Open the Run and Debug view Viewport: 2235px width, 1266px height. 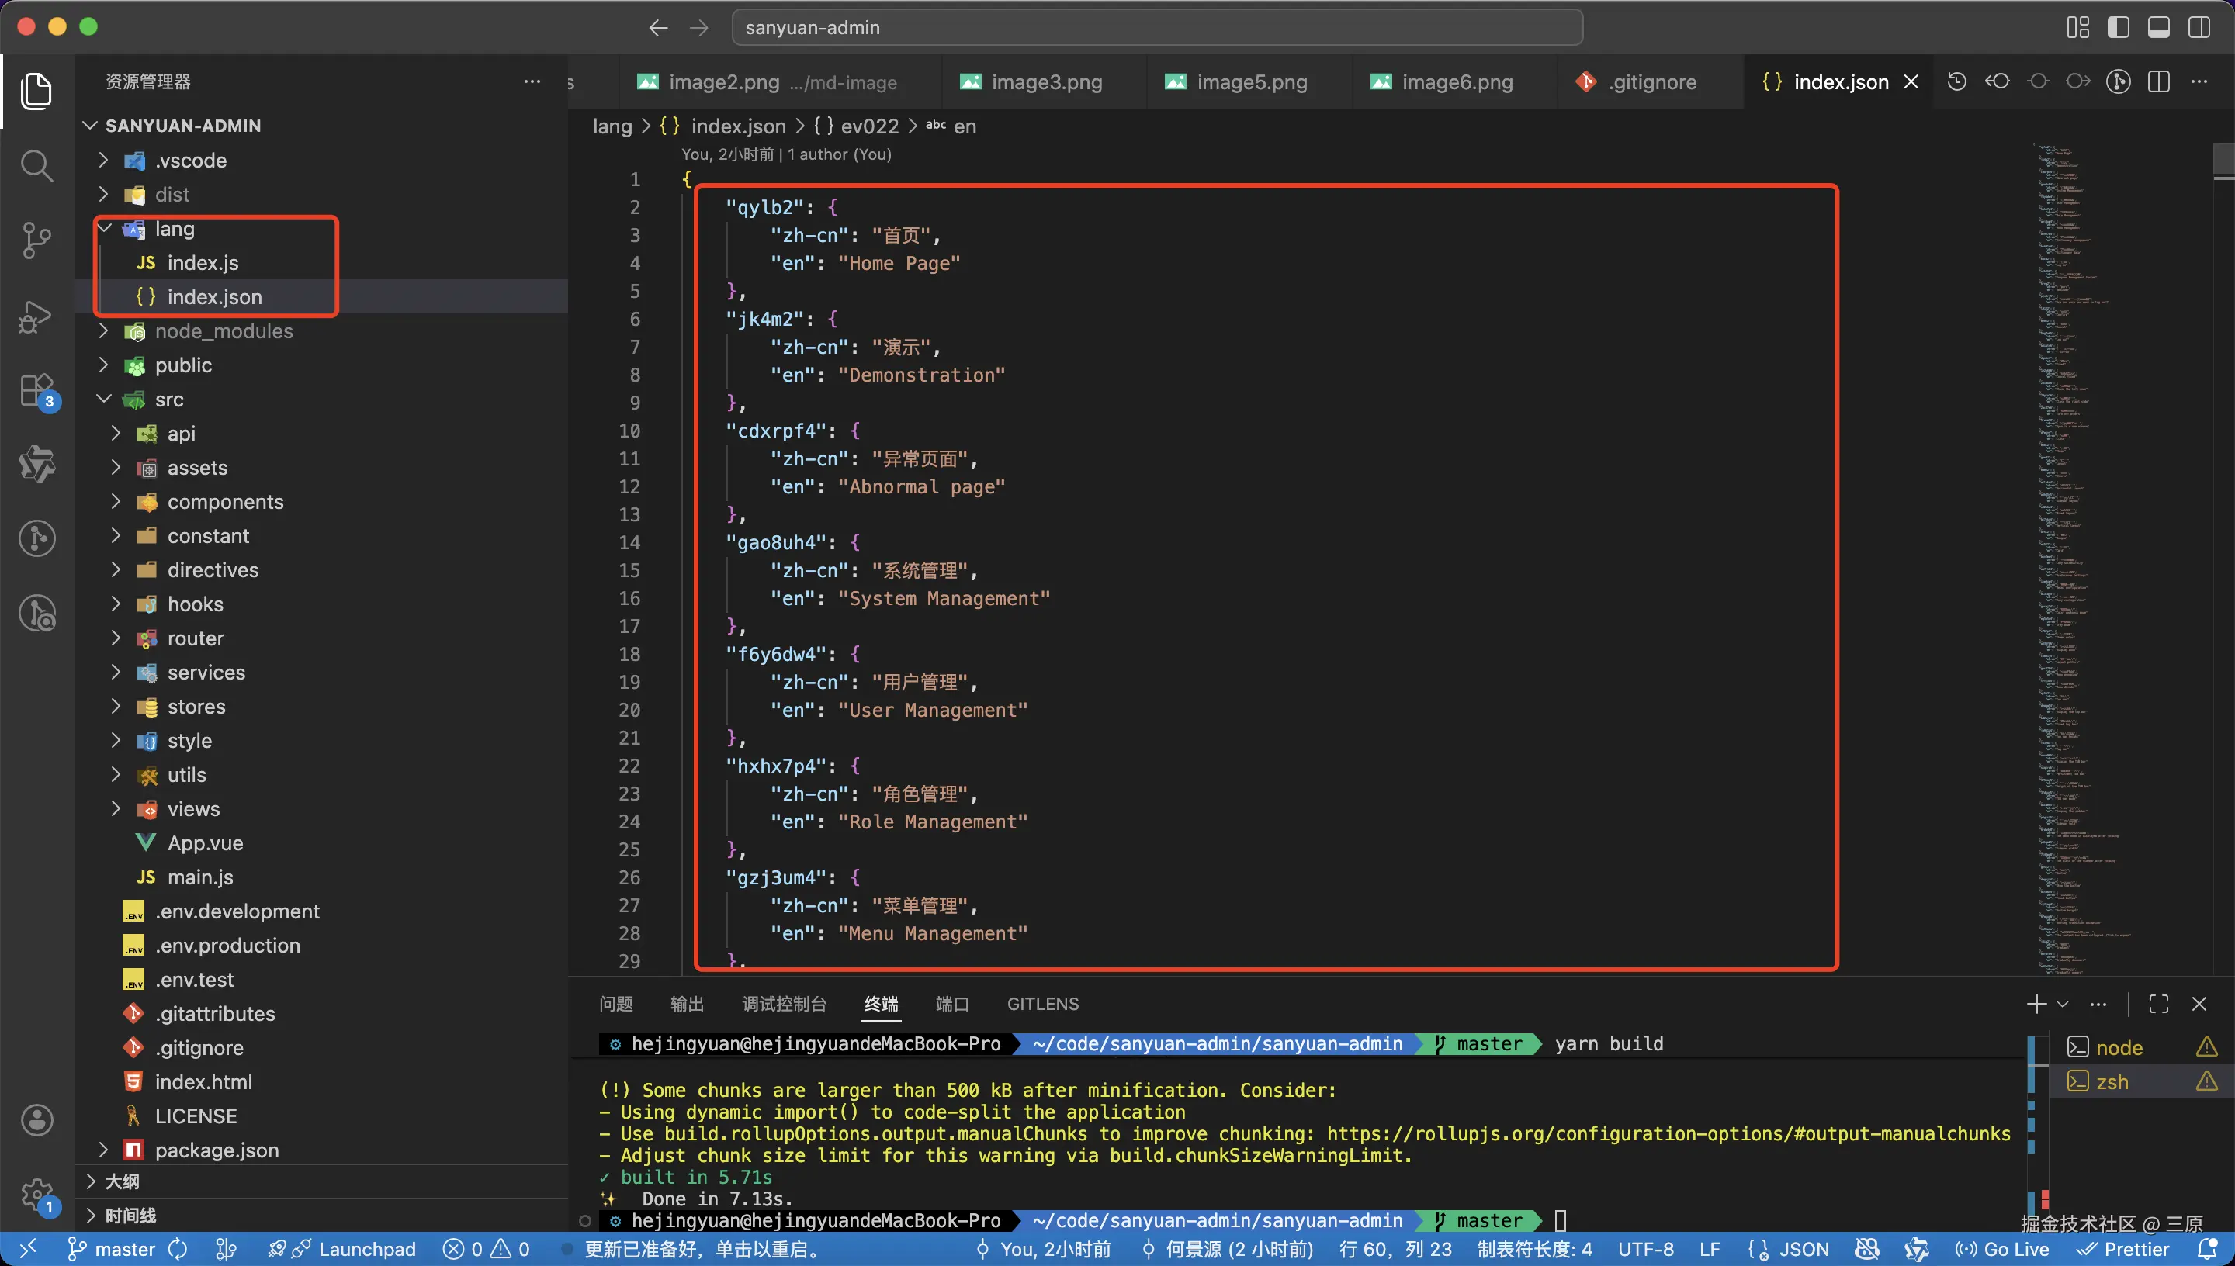click(36, 316)
